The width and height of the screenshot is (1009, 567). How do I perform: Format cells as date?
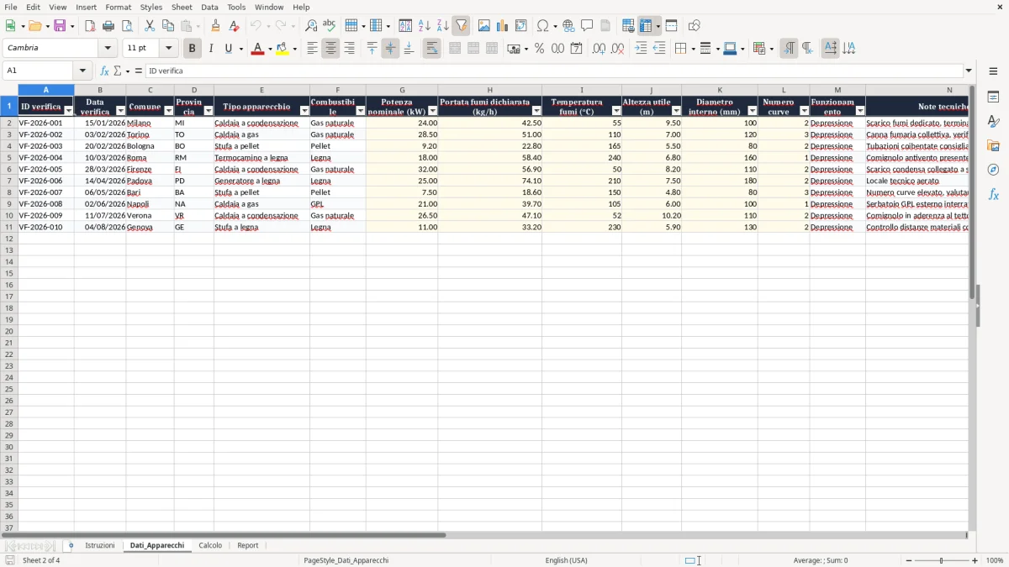577,49
